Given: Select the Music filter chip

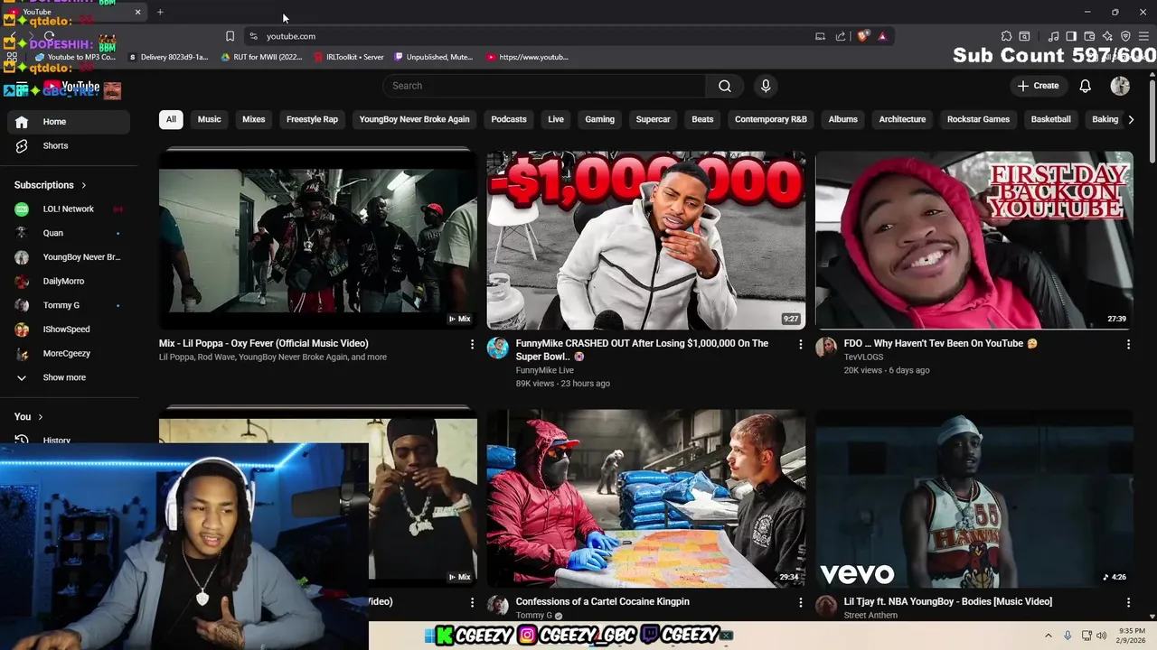Looking at the screenshot, I should (209, 119).
